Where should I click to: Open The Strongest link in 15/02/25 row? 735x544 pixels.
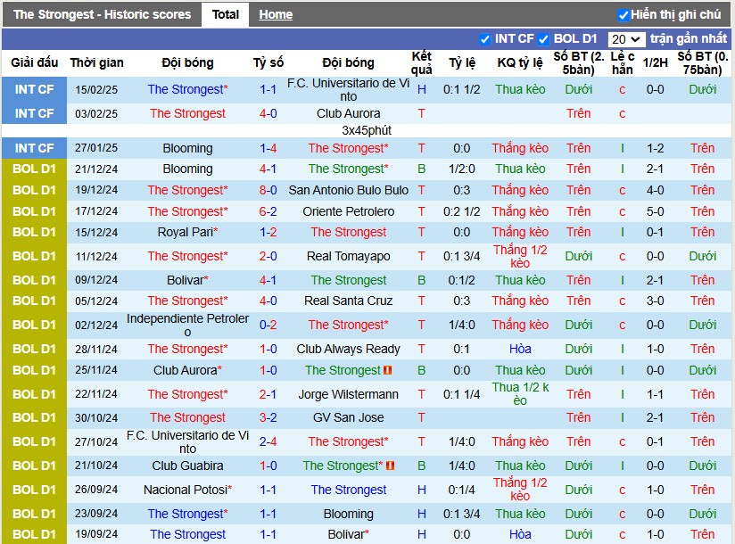(187, 89)
